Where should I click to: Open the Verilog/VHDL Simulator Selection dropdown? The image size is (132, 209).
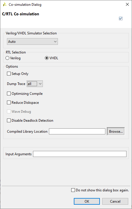[32, 42]
